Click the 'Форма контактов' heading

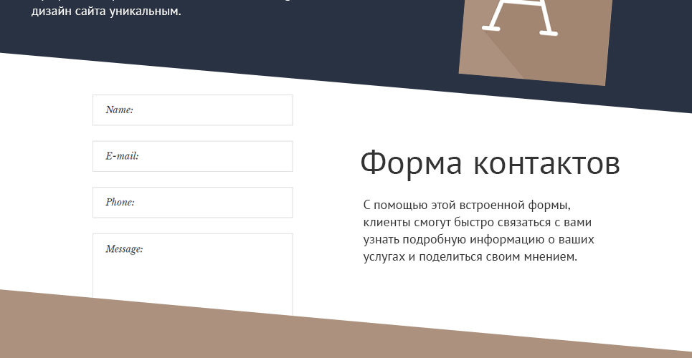coord(490,163)
